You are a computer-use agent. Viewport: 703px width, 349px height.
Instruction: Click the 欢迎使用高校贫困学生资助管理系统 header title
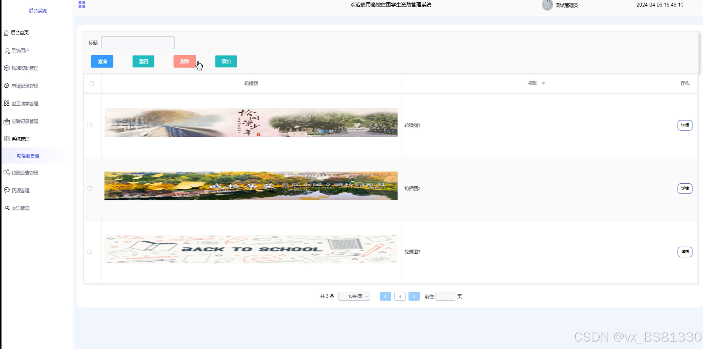pos(391,5)
